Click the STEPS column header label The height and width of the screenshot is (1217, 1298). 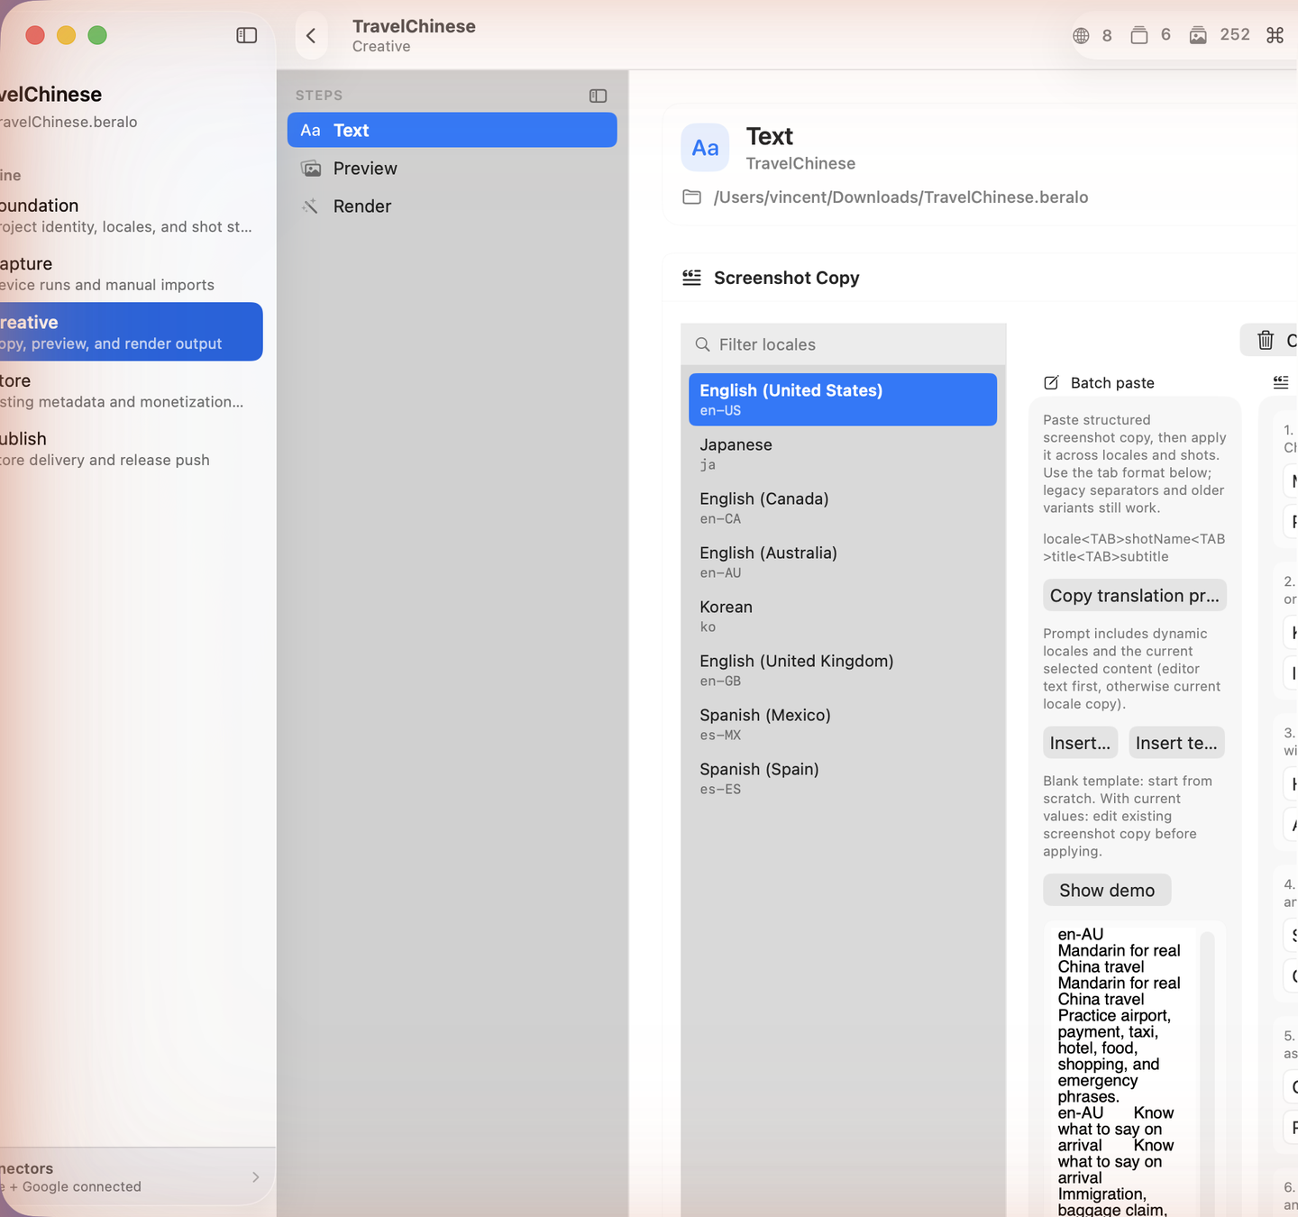click(x=319, y=96)
